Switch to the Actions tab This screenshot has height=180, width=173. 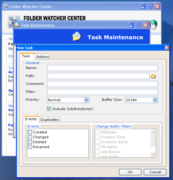(43, 57)
